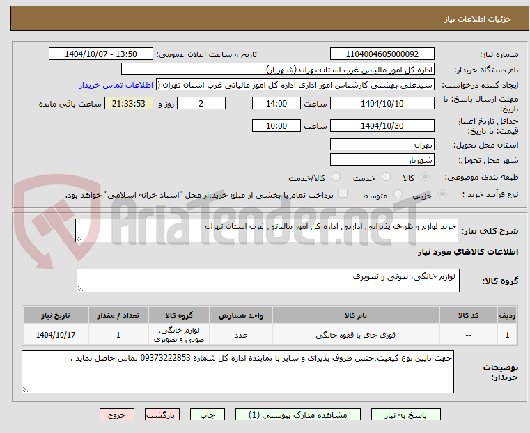Click the گروه کالا textarea

[x=267, y=281]
